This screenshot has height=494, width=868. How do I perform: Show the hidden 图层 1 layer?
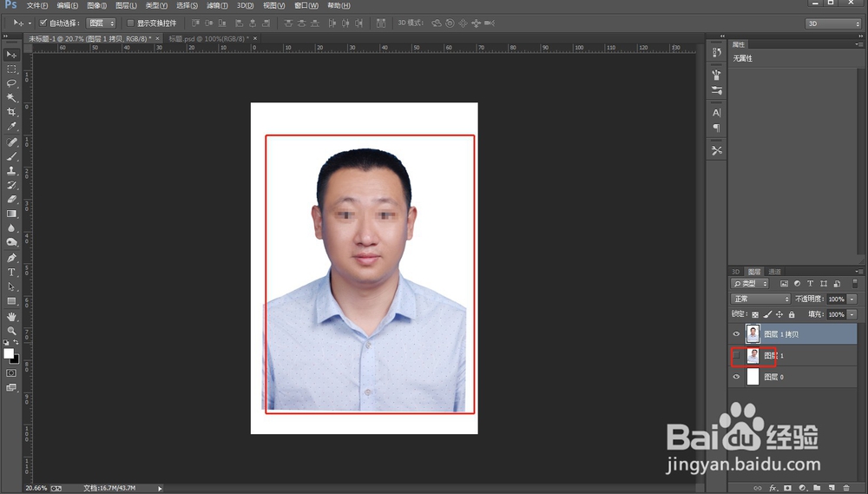(736, 356)
